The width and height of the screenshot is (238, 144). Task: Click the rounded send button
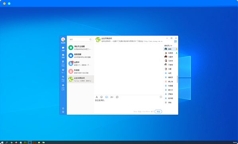(158, 112)
